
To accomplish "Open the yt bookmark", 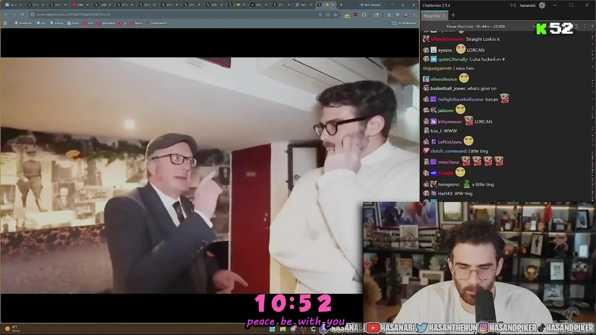I will (122, 23).
